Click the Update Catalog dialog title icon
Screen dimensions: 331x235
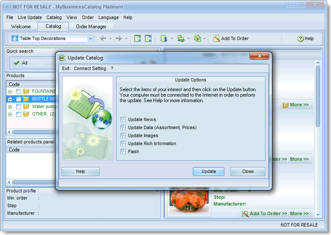click(x=62, y=57)
